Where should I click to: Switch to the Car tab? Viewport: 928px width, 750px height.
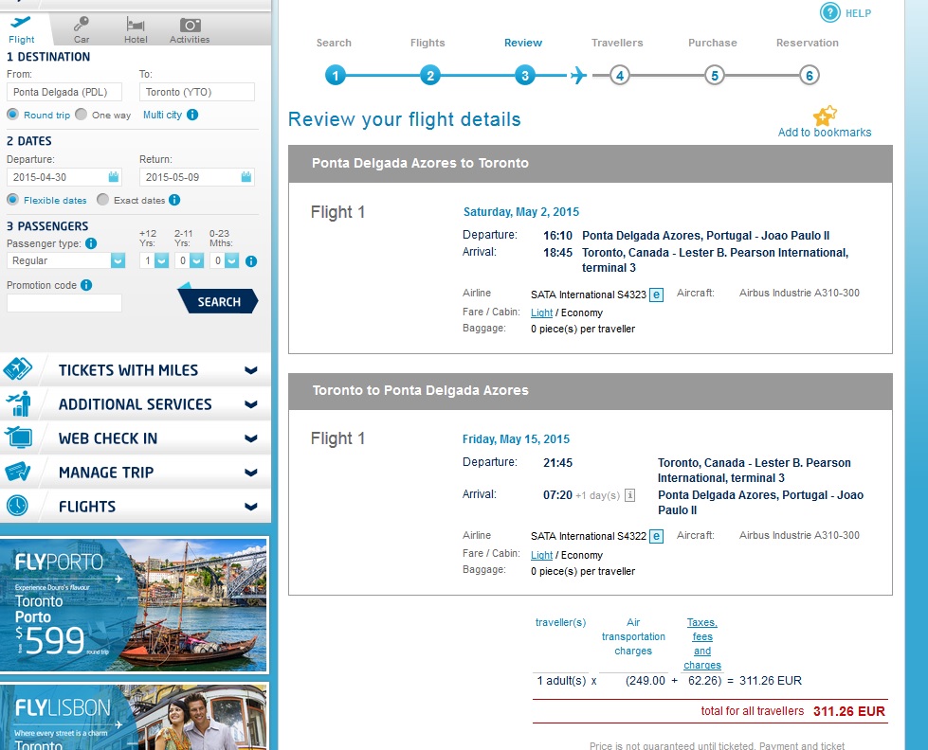pyautogui.click(x=82, y=30)
